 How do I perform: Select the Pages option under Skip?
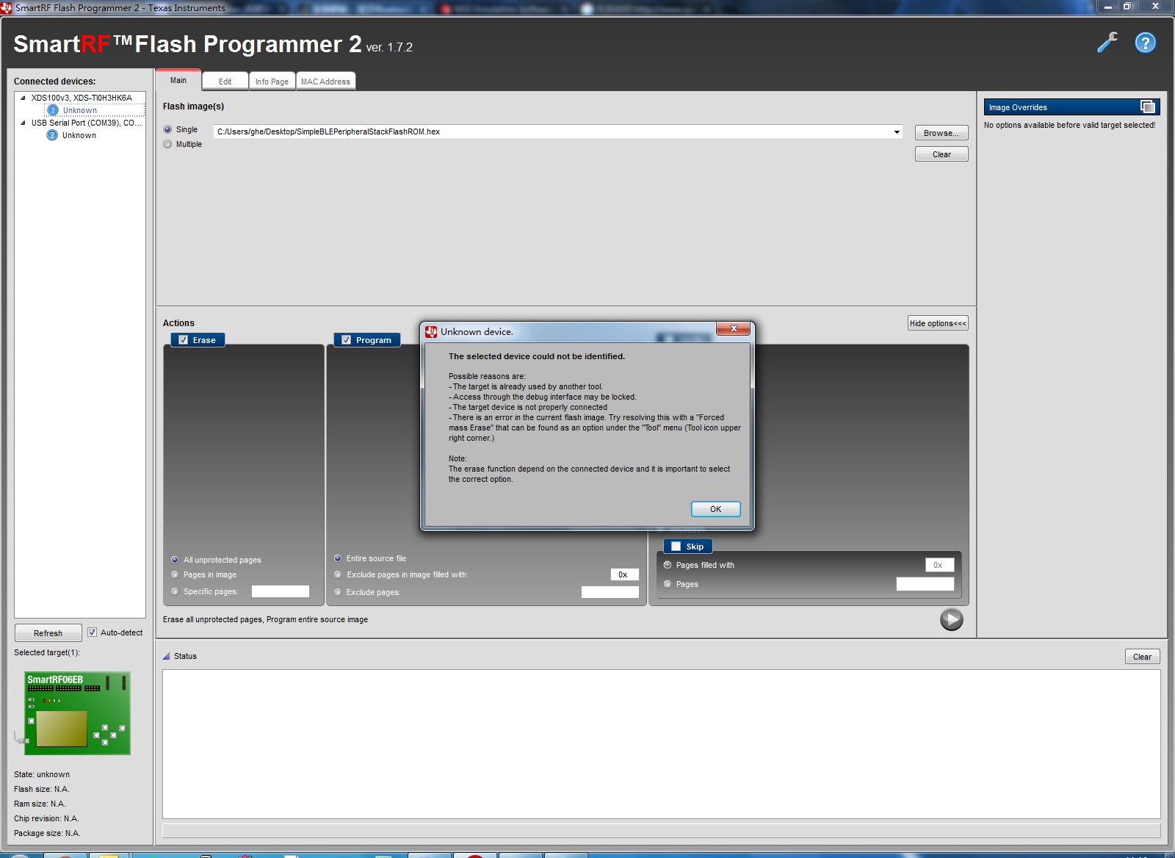pyautogui.click(x=668, y=584)
